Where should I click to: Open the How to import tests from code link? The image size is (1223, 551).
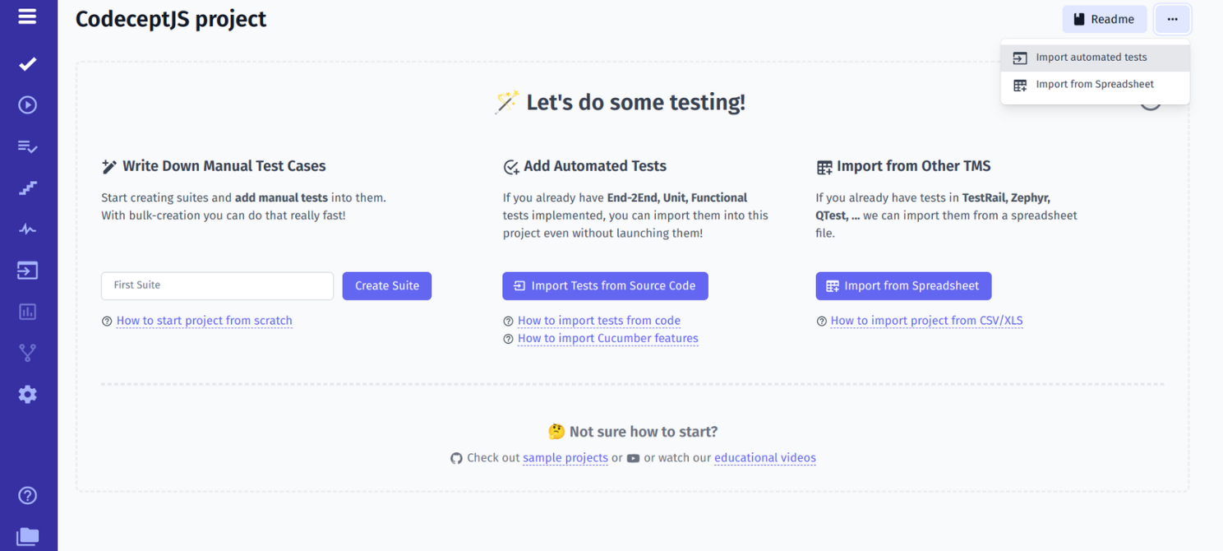[598, 321]
